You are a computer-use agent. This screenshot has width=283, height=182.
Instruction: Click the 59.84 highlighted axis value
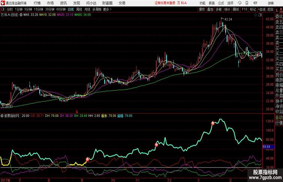(268, 147)
